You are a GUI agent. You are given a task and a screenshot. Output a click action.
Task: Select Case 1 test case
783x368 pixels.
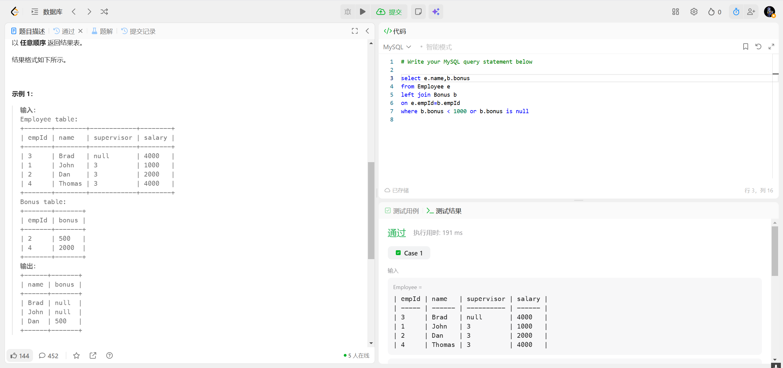(x=409, y=253)
